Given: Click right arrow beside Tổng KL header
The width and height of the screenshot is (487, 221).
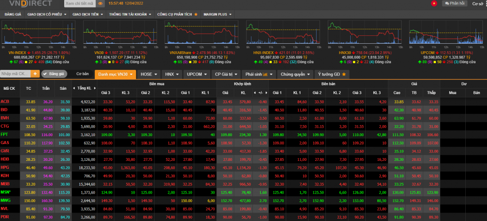Looking at the screenshot, I should click(94, 88).
